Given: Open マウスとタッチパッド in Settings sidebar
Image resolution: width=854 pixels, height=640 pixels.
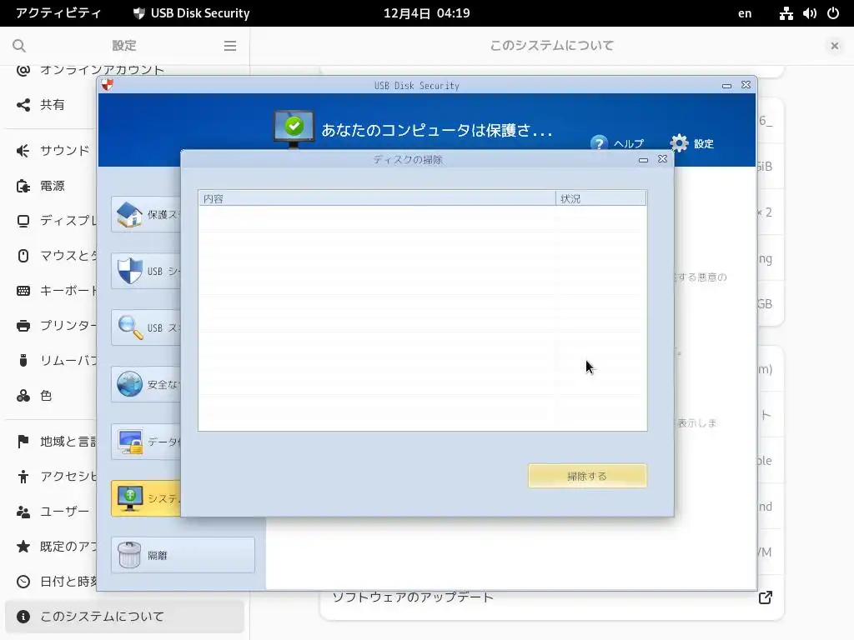Looking at the screenshot, I should tap(52, 255).
